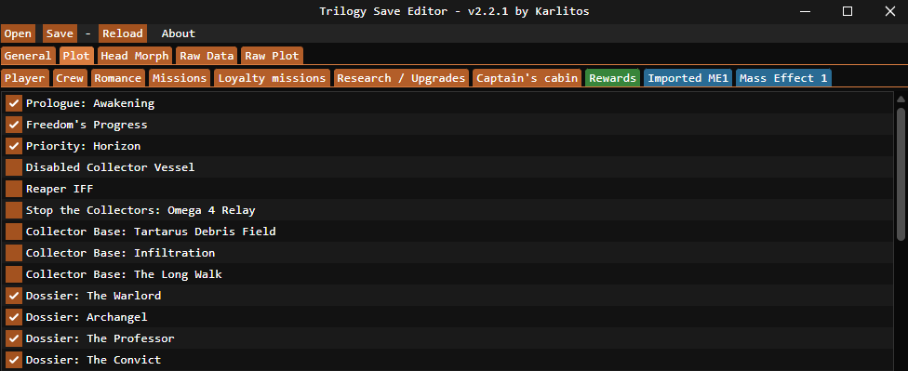Click the Open button
The image size is (908, 371).
tap(18, 33)
